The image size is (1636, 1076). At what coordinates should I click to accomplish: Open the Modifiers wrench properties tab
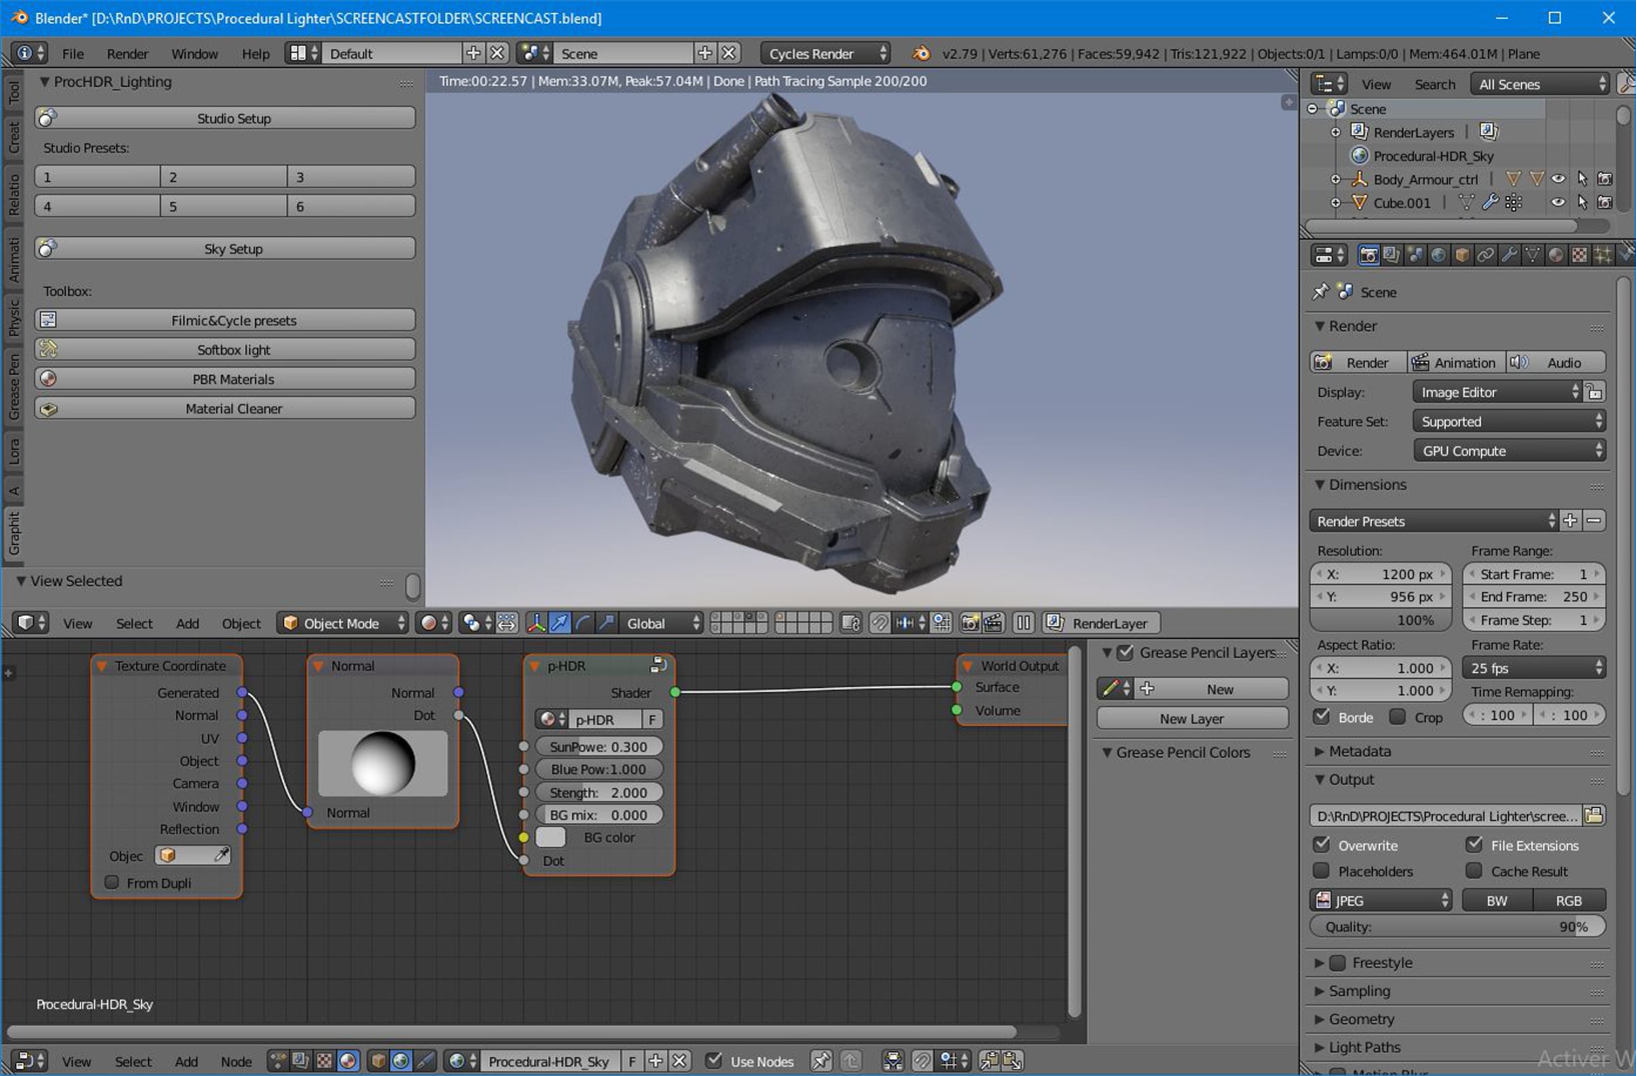pyautogui.click(x=1509, y=255)
